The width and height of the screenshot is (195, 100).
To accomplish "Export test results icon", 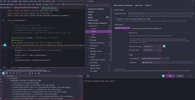I will [x=36, y=73].
